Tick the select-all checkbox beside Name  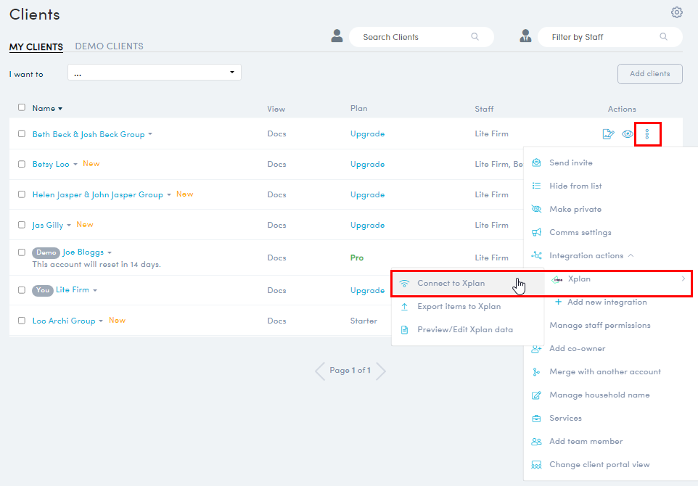(22, 108)
